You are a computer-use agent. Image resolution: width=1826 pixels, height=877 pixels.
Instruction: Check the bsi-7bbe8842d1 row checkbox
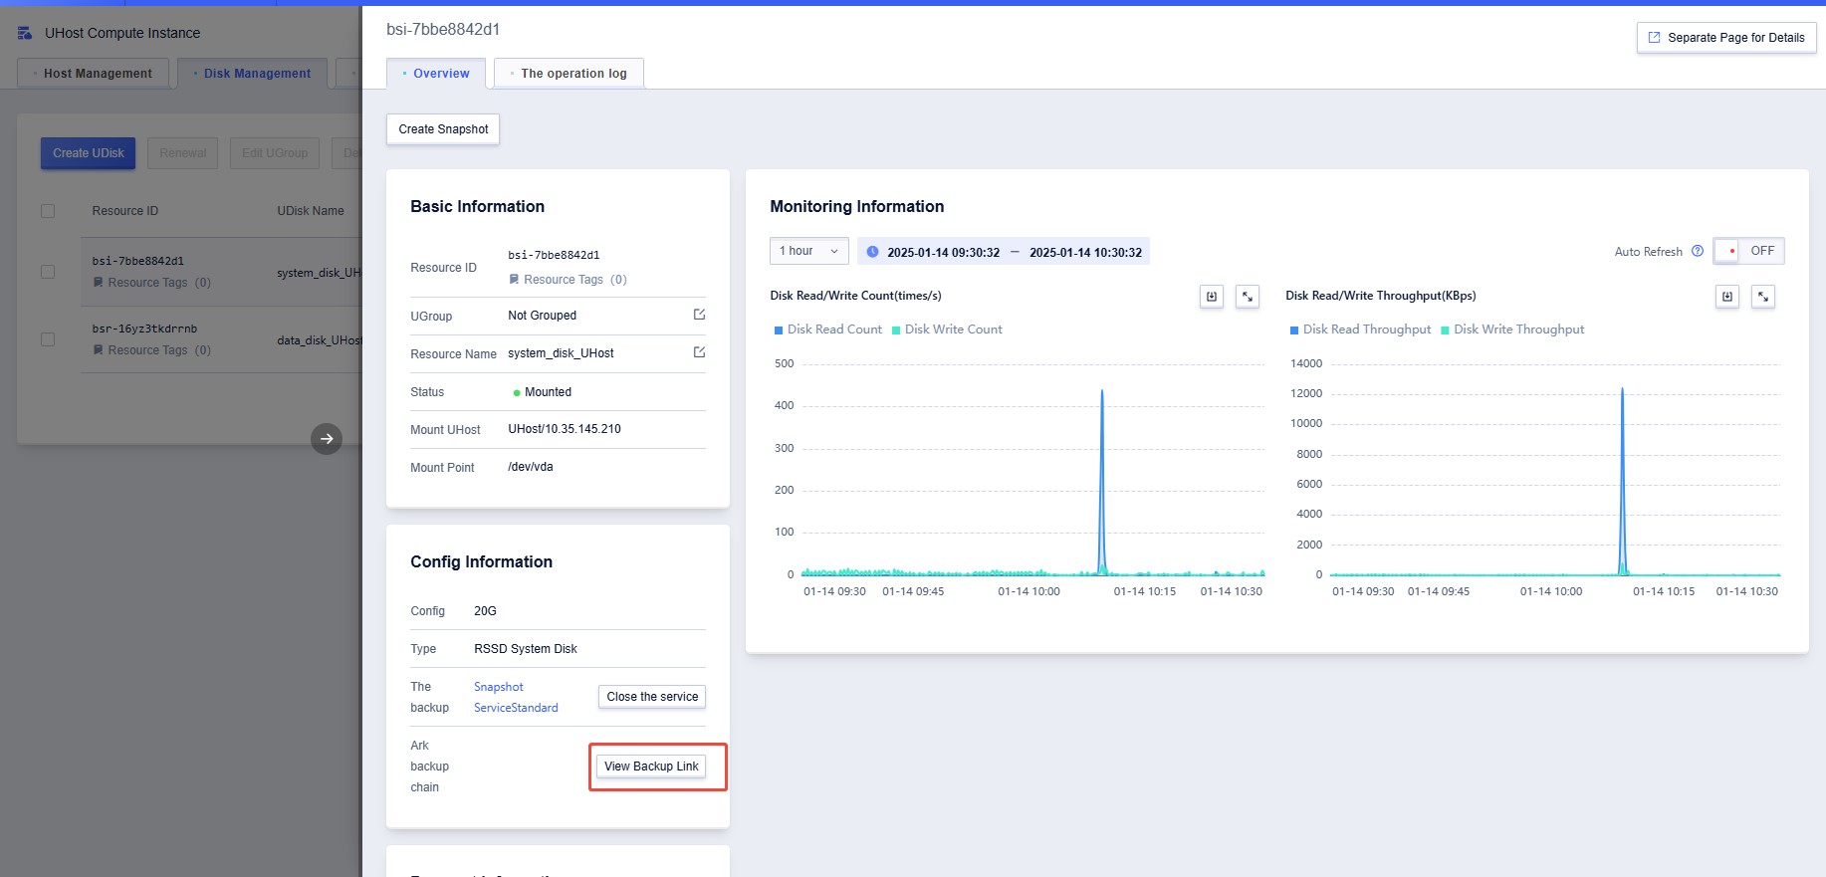48,272
